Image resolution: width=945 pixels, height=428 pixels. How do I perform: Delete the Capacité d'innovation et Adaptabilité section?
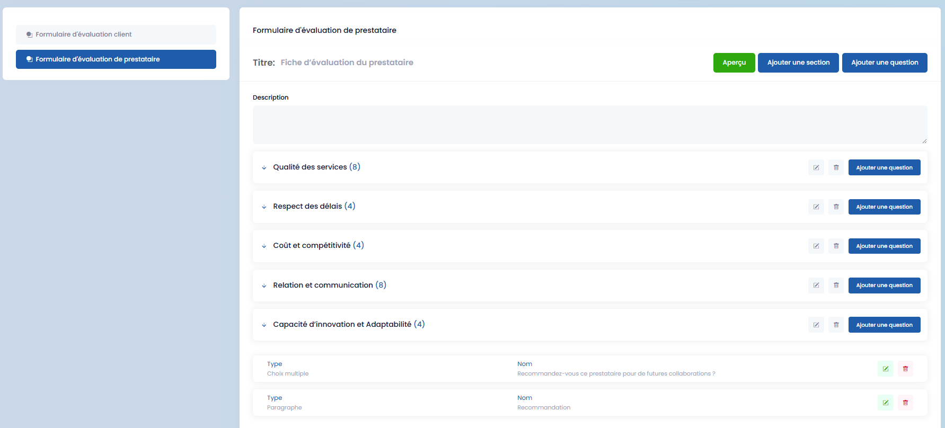click(x=836, y=325)
